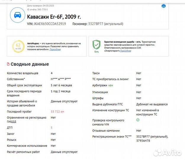Image resolution: width=185 pixels, height=160 pixels.
Task: Click the Количество владельцев value 4
Action: (52, 73)
